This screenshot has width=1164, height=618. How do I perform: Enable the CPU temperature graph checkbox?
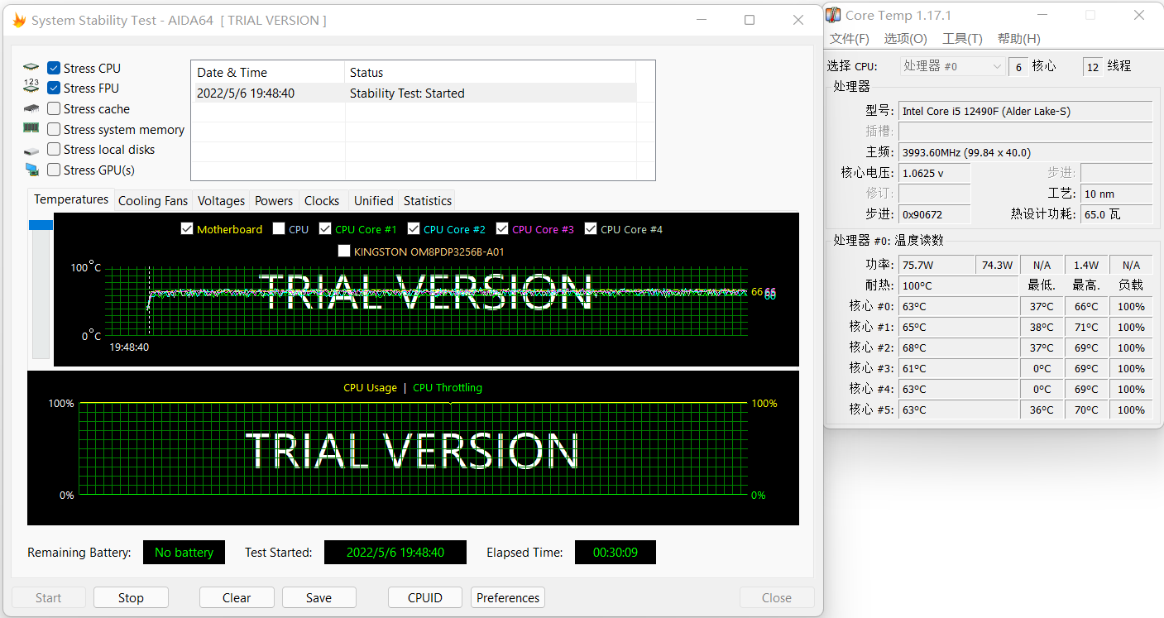pos(279,229)
